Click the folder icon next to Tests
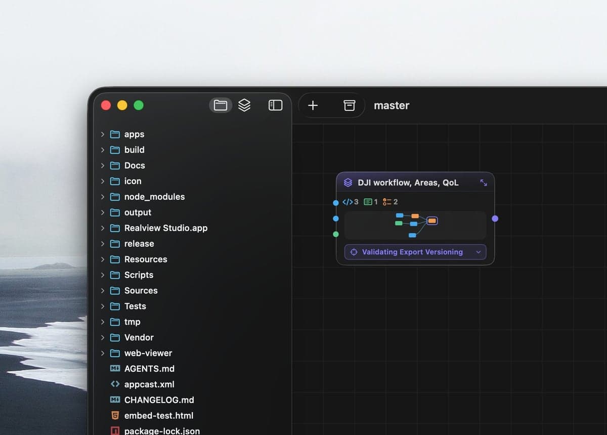 click(x=115, y=306)
